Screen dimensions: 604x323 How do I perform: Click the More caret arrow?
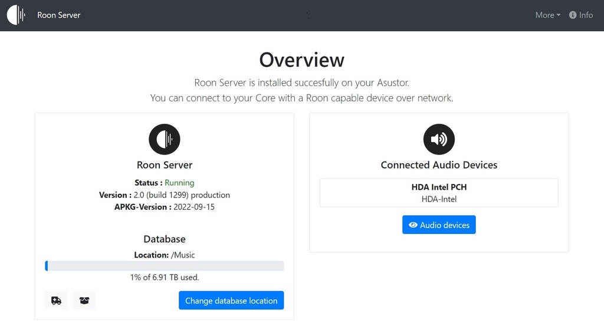pos(559,15)
